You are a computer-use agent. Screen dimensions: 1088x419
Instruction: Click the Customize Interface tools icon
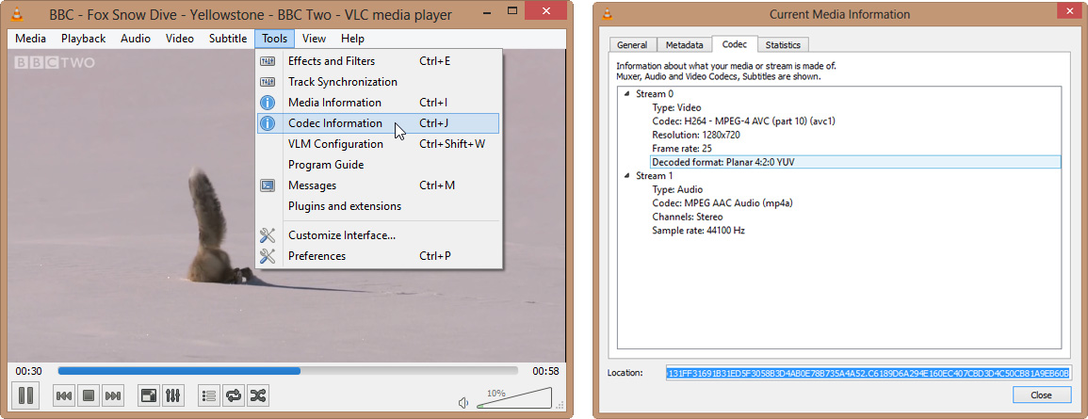(x=268, y=235)
